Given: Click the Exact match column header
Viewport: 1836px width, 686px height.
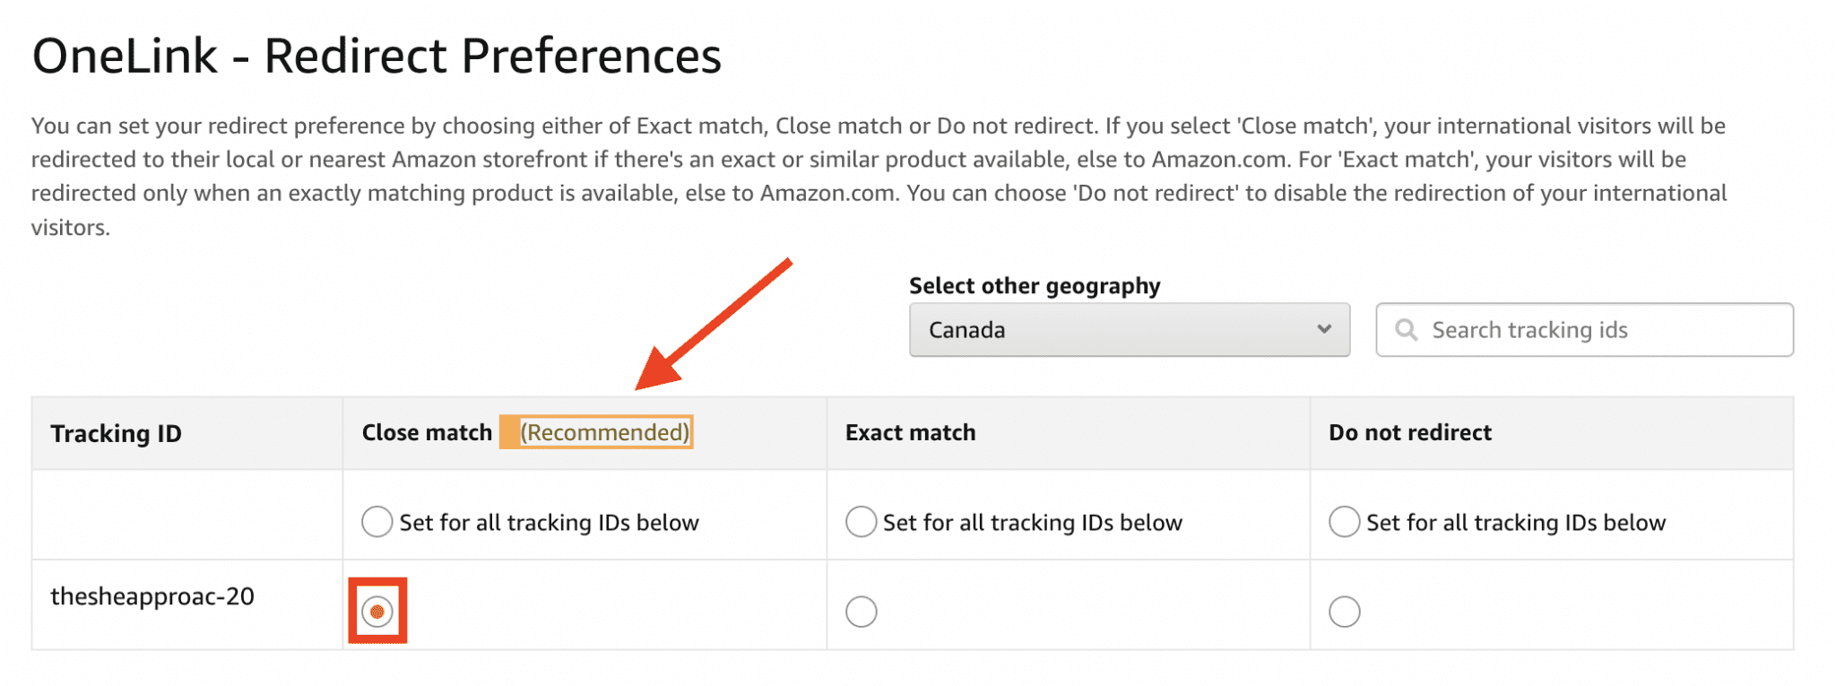Looking at the screenshot, I should pos(909,432).
